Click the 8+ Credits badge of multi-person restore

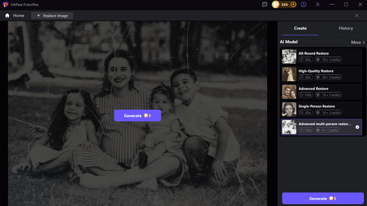[x=328, y=130]
